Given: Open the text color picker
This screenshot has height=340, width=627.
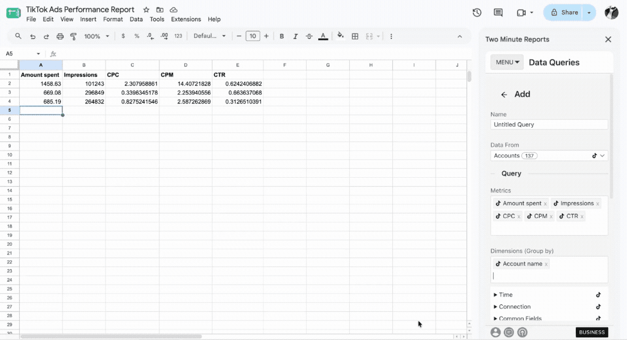Looking at the screenshot, I should tap(323, 36).
